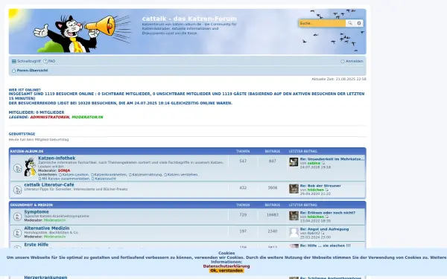Click the search magnifier button
447x279 pixels.
pos(350,23)
